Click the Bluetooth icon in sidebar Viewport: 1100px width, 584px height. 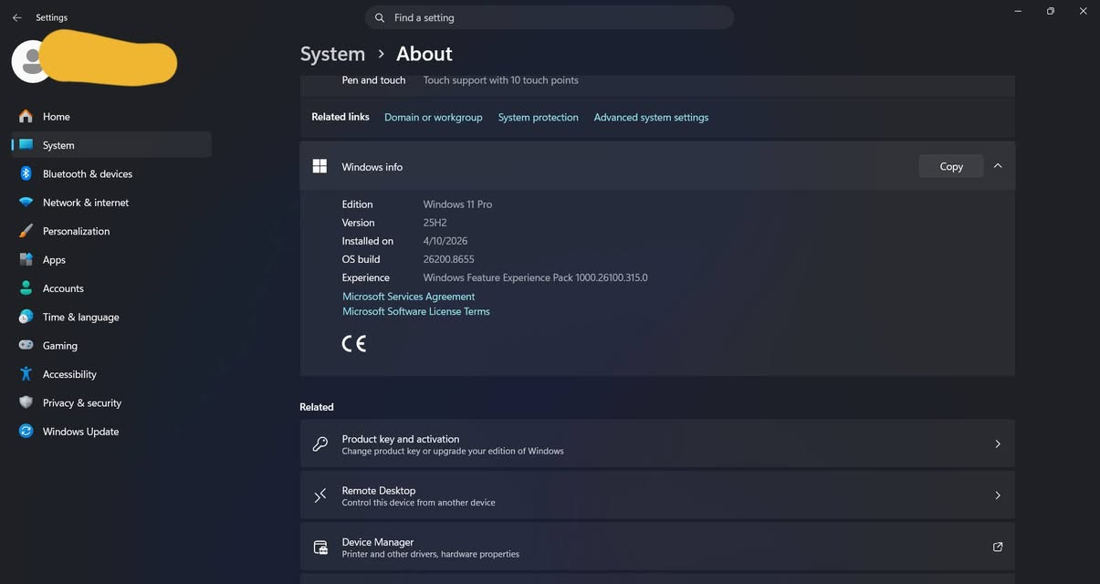point(26,173)
